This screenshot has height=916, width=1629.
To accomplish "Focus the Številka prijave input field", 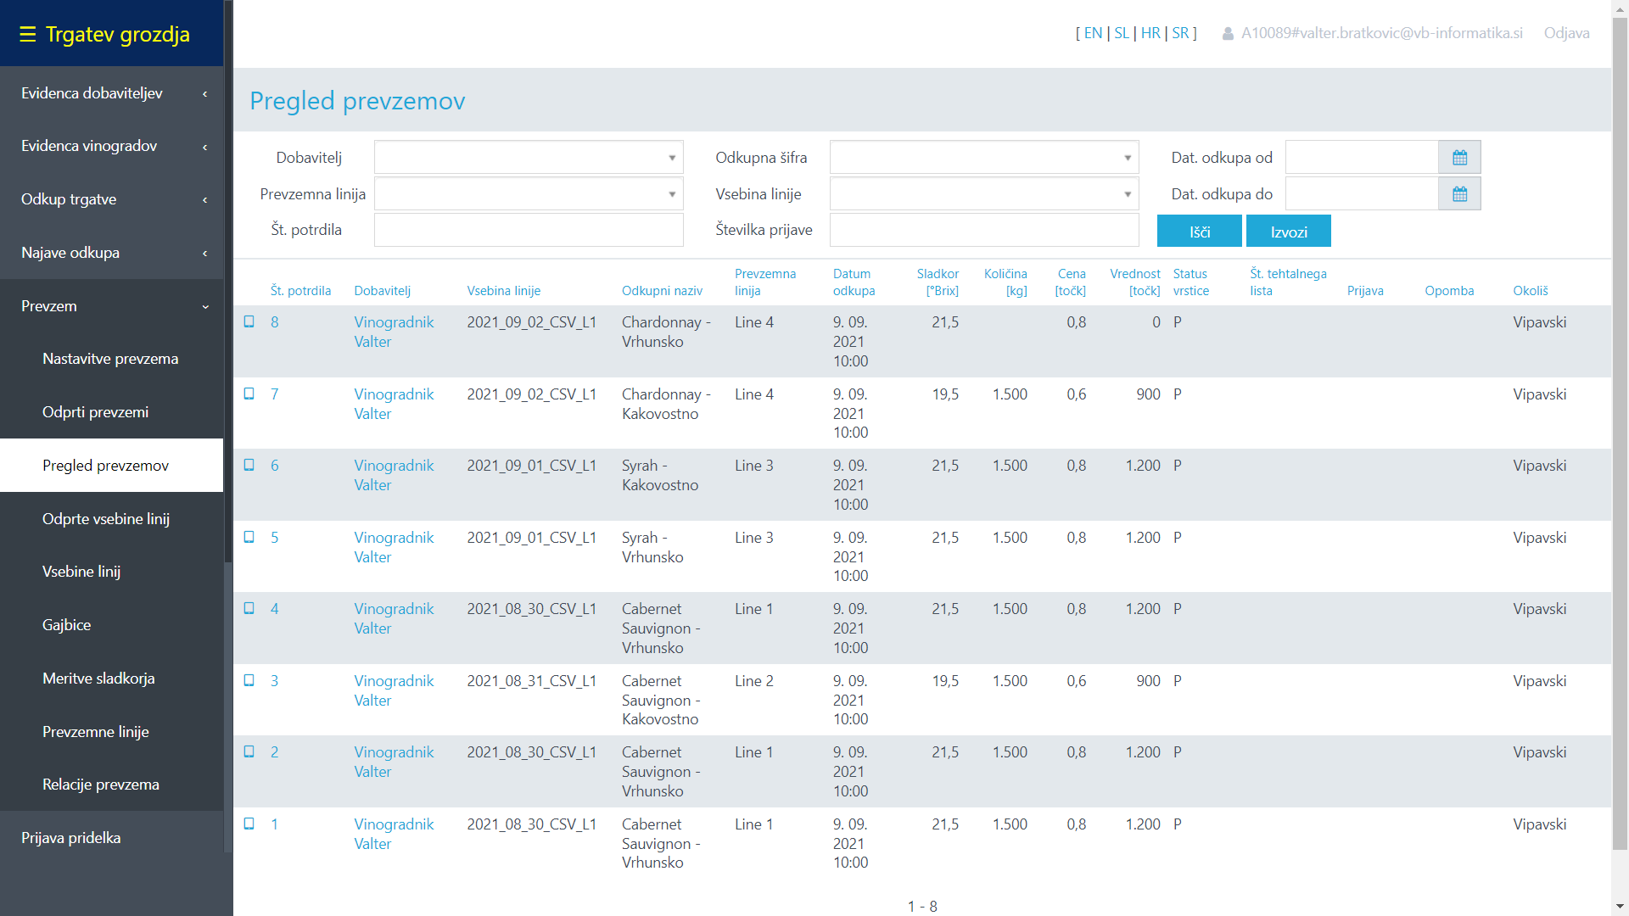I will pos(984,230).
